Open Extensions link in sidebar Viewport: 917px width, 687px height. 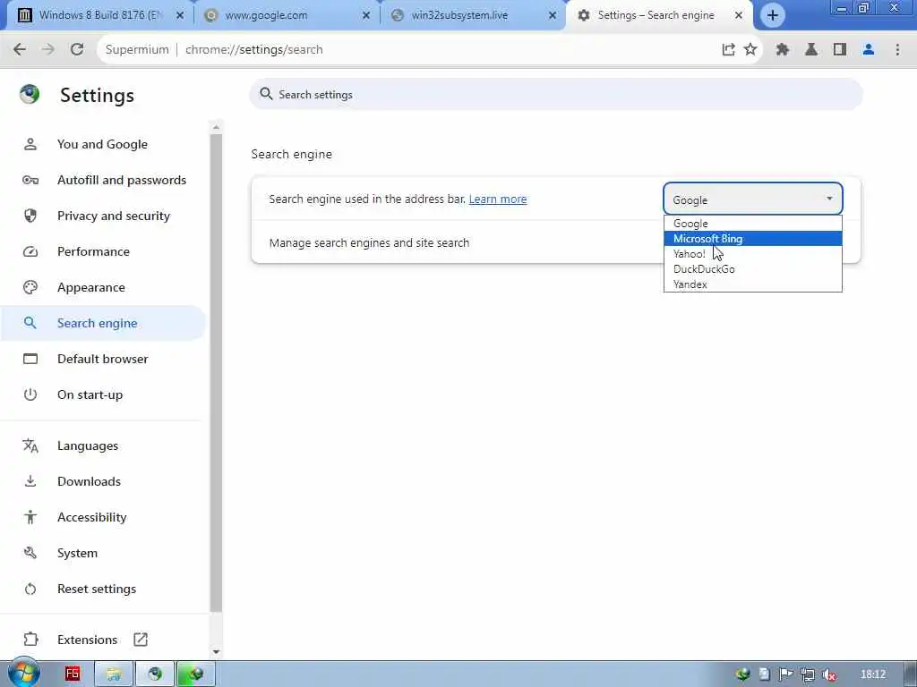[102, 640]
